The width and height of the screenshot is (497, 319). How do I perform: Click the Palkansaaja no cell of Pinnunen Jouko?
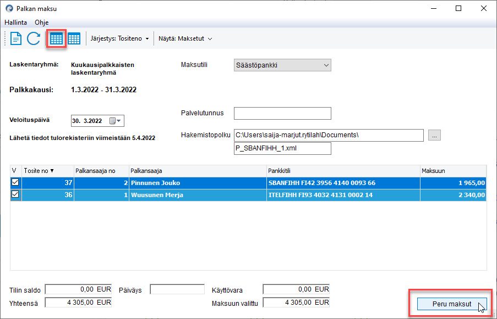101,183
